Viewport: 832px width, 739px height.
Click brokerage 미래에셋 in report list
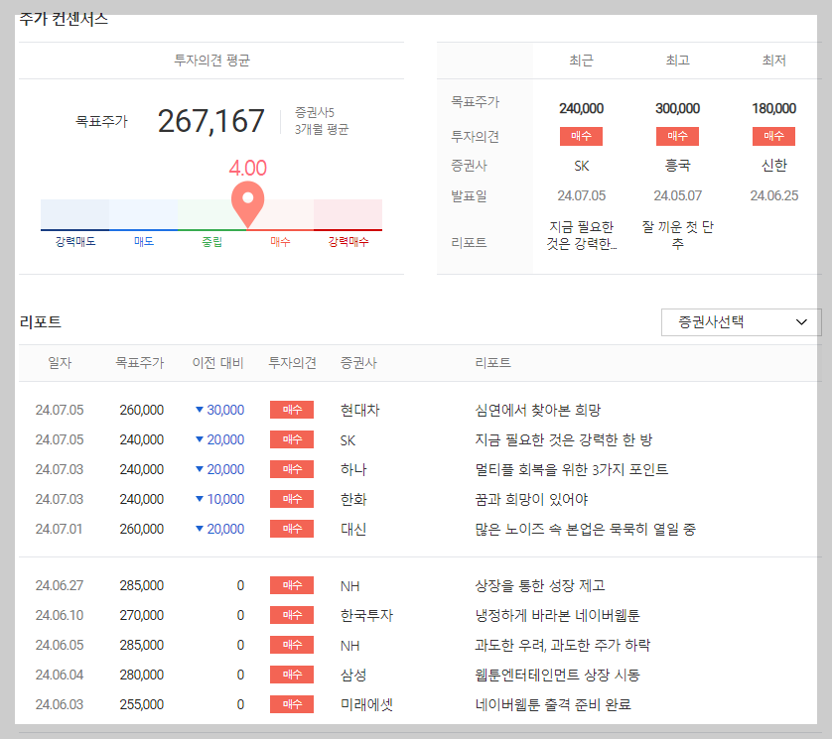pos(366,704)
